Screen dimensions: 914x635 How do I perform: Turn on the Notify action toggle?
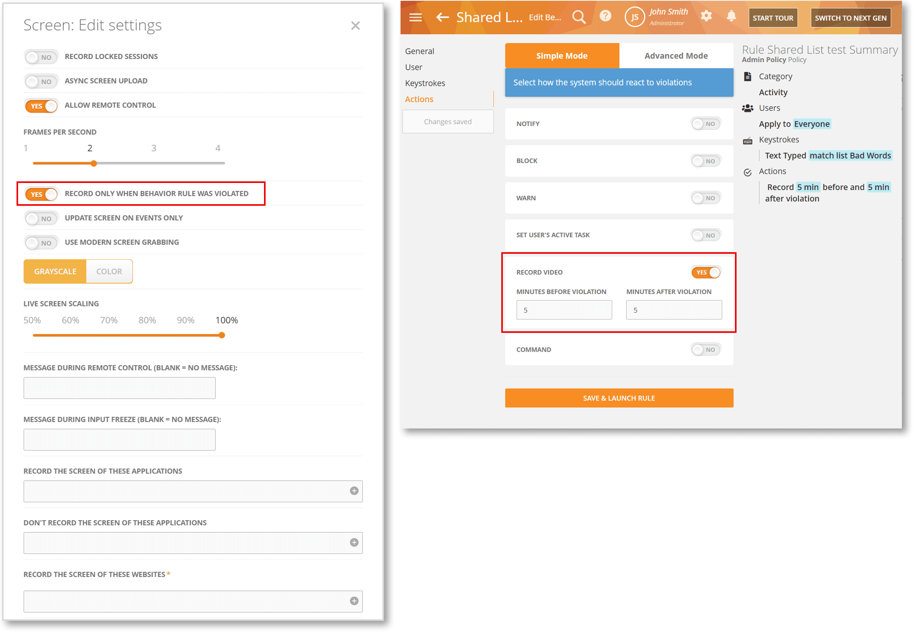(x=705, y=124)
